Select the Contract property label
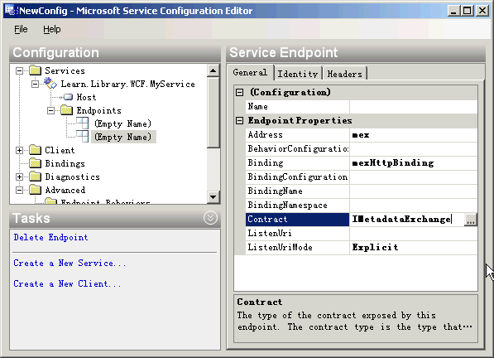Screen dimensions: 494x358 [267, 219]
